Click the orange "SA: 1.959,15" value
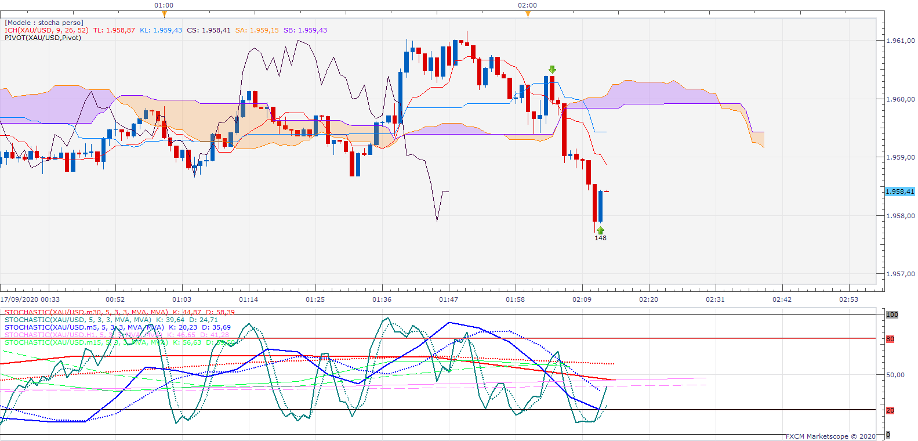Image resolution: width=918 pixels, height=441 pixels. click(x=257, y=30)
